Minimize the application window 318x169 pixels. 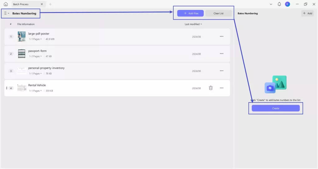click(x=297, y=4)
